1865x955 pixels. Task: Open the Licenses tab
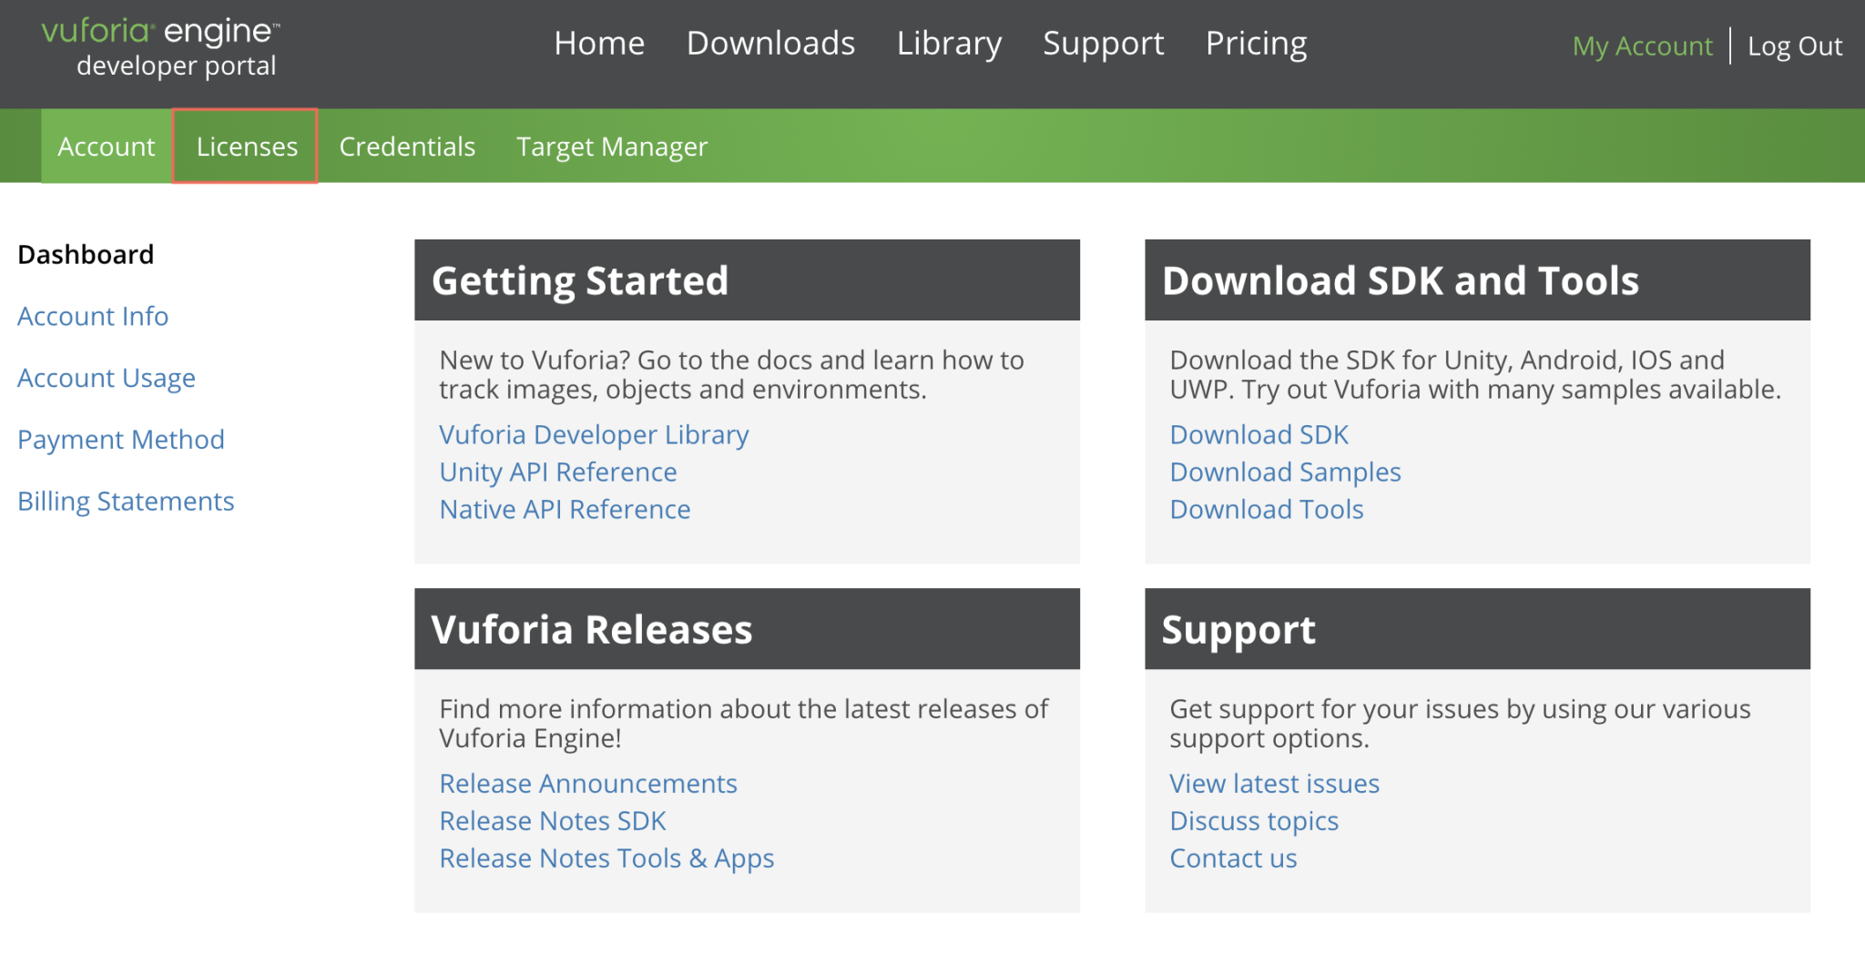pyautogui.click(x=246, y=147)
